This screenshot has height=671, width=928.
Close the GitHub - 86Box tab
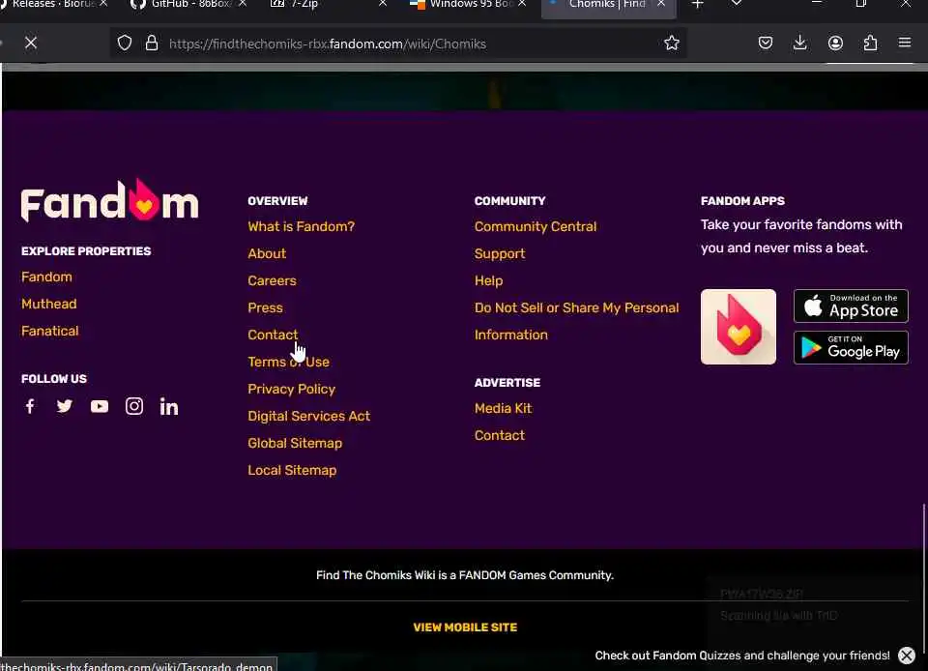click(243, 4)
